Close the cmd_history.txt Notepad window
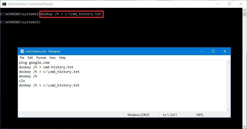This screenshot has width=247, height=129. coord(225,51)
